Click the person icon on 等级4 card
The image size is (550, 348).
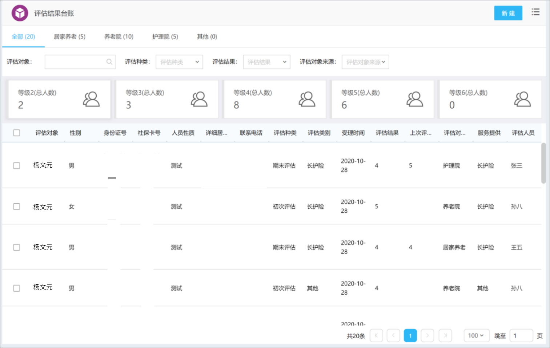[x=307, y=99]
